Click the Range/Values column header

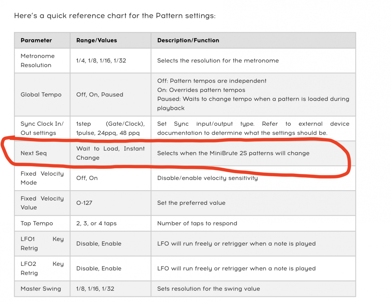110,40
